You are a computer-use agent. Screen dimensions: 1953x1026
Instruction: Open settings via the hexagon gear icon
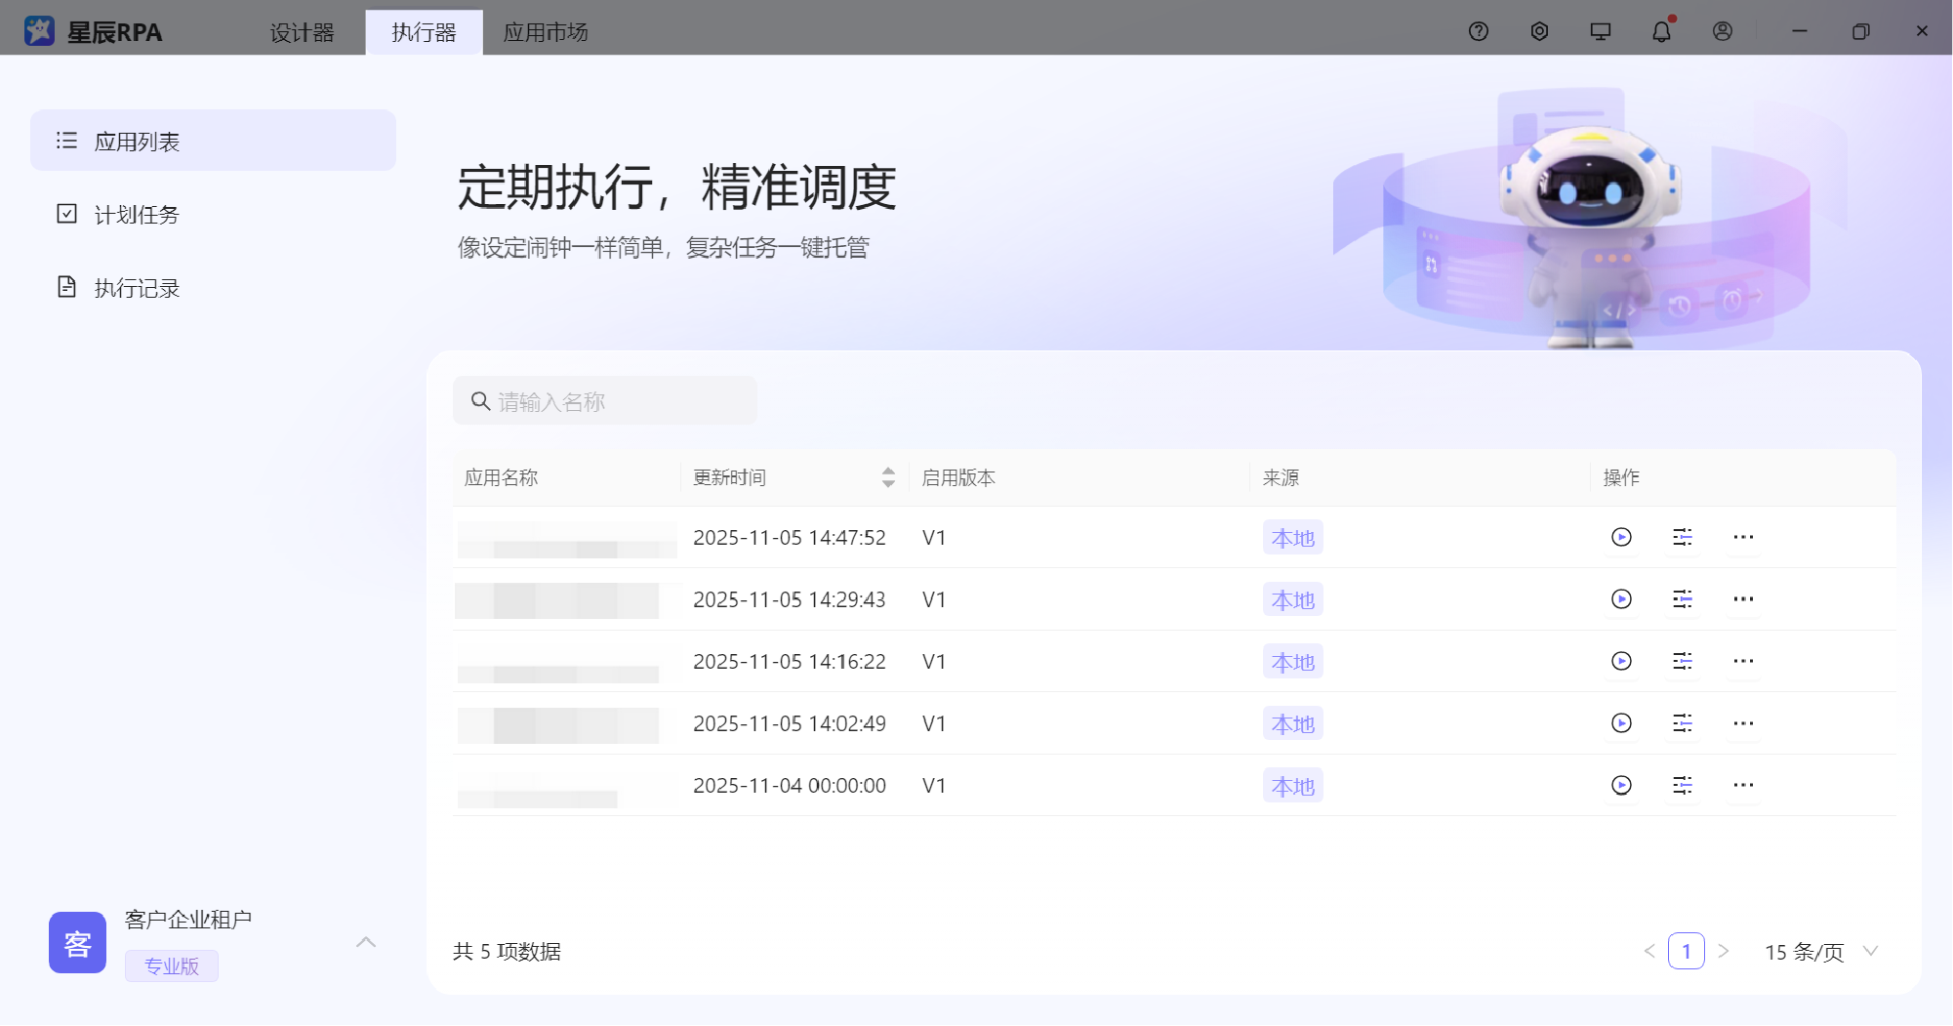click(1539, 31)
